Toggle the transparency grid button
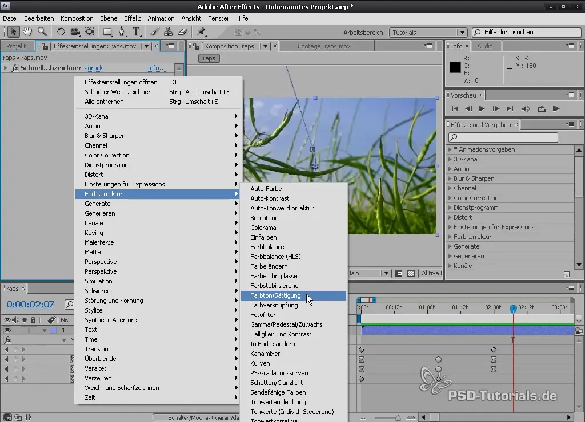Viewport: 585px width, 422px height. point(411,273)
